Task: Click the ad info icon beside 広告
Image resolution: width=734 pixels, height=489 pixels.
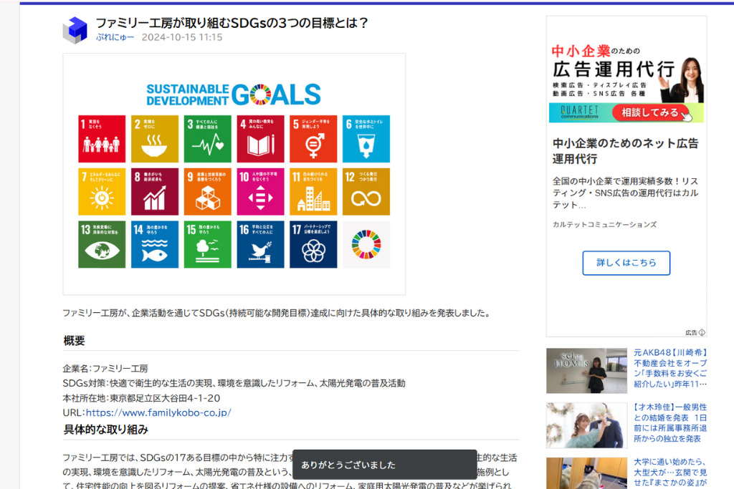Action: pyautogui.click(x=702, y=332)
